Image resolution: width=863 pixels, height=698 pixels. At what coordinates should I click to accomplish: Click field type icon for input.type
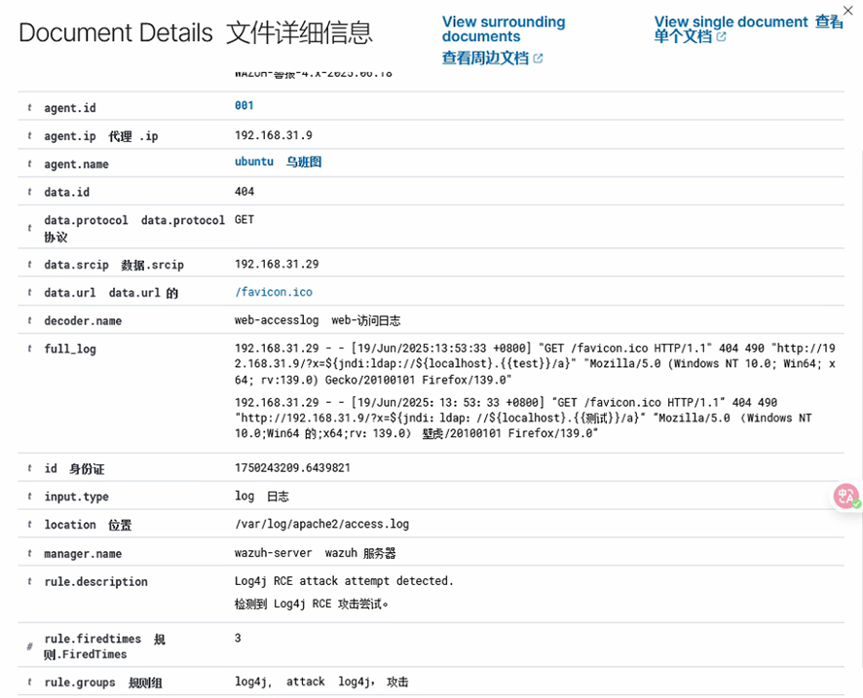[29, 496]
